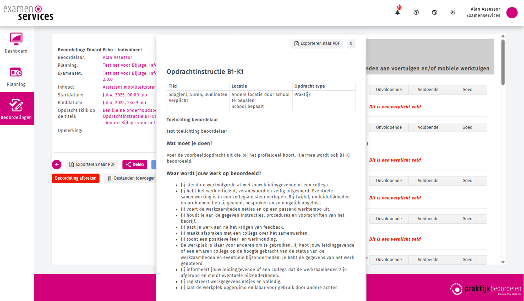Click the pink back arrow button
524x301 pixels.
[57, 164]
